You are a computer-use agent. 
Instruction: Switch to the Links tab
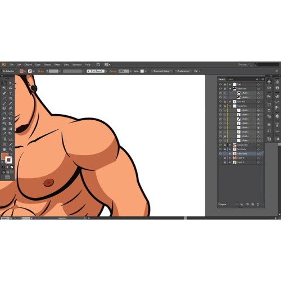[x=230, y=79]
